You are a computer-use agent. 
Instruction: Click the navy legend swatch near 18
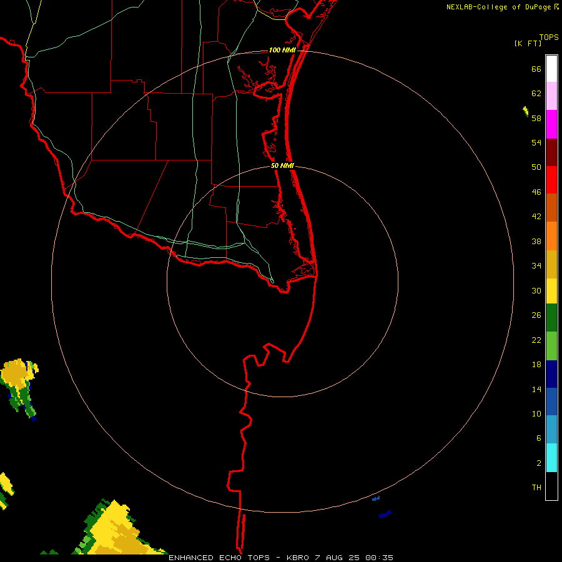(551, 374)
